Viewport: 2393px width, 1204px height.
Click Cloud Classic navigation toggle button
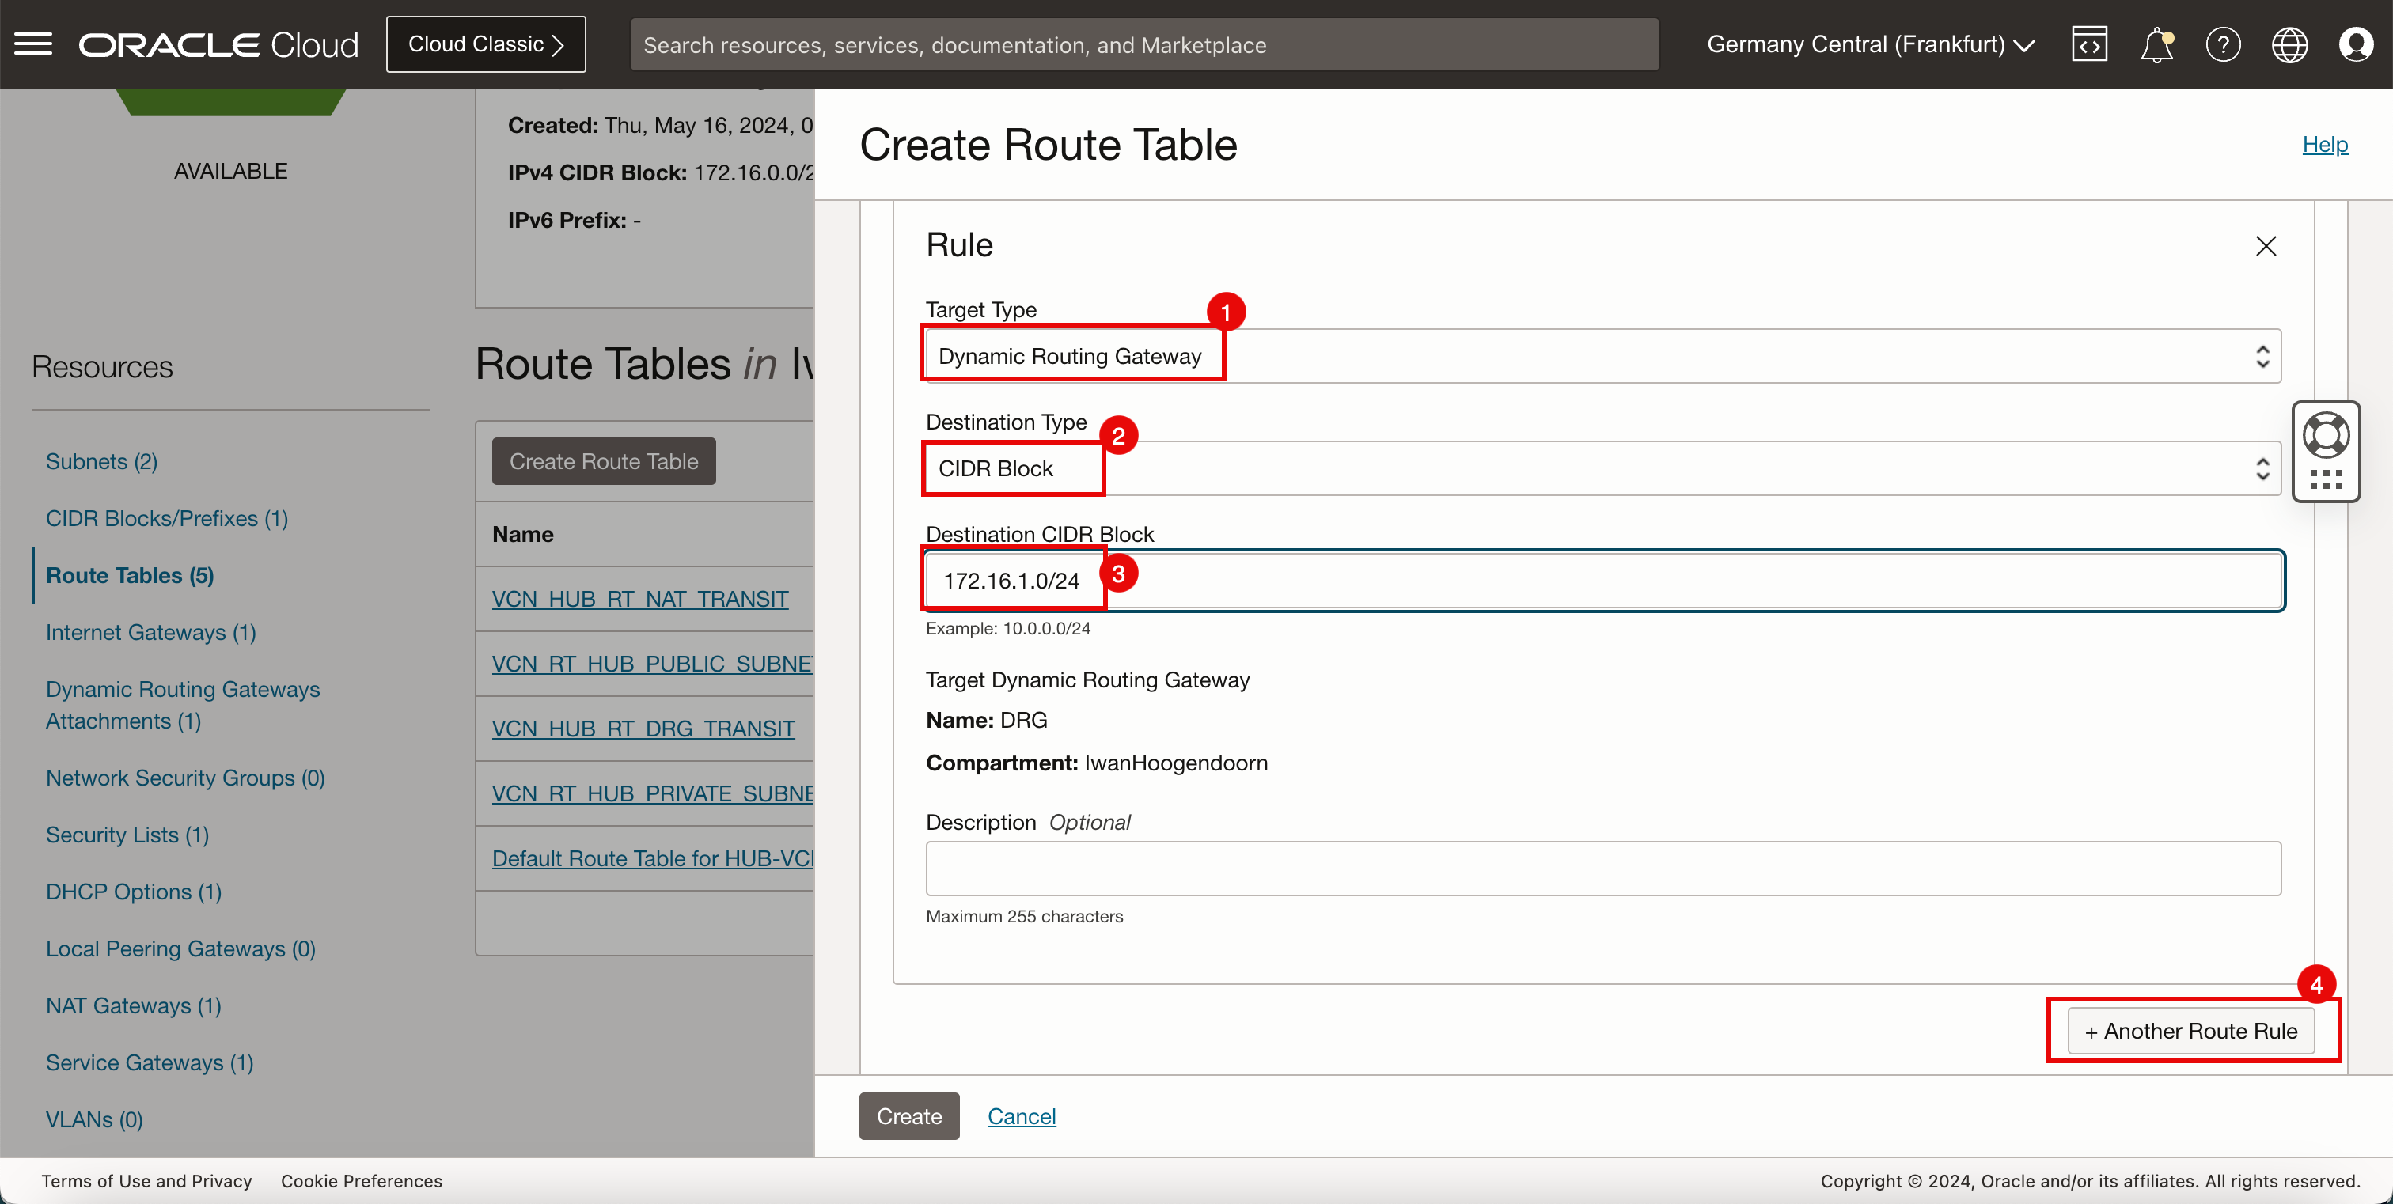pyautogui.click(x=485, y=43)
